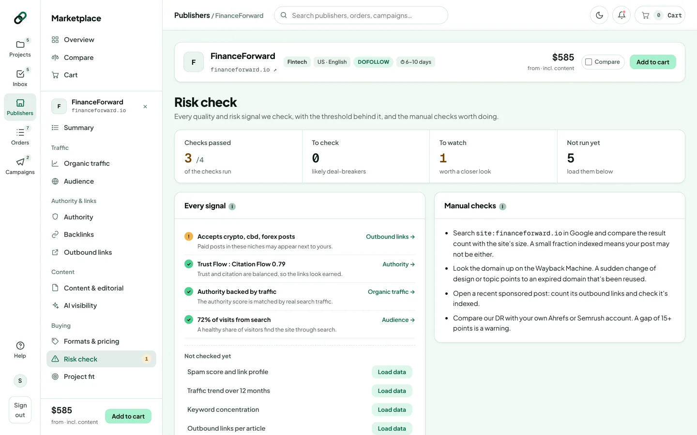
Task: Open Compare in the sidebar
Action: click(x=101, y=58)
